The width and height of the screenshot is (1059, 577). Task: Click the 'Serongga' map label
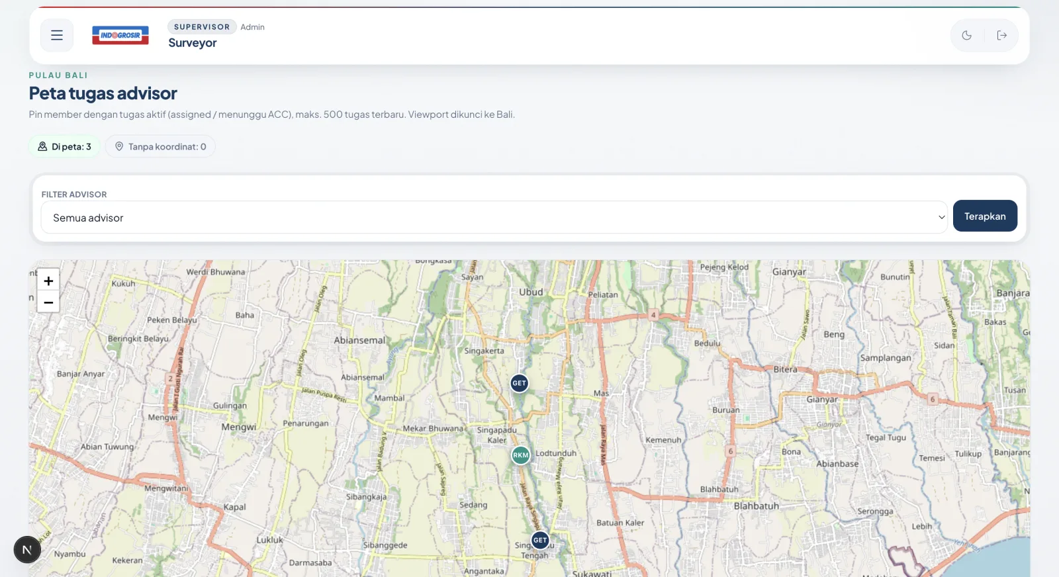click(875, 511)
